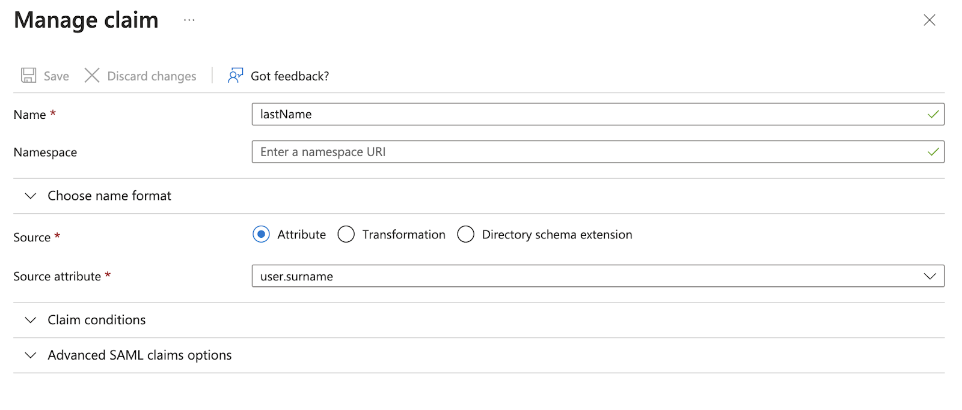
Task: Click Discard changes in the toolbar
Action: [152, 76]
